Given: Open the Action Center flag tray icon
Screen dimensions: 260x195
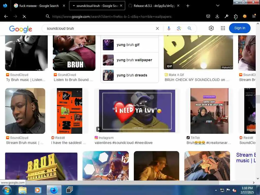Looking at the screenshot, I should [228, 190].
